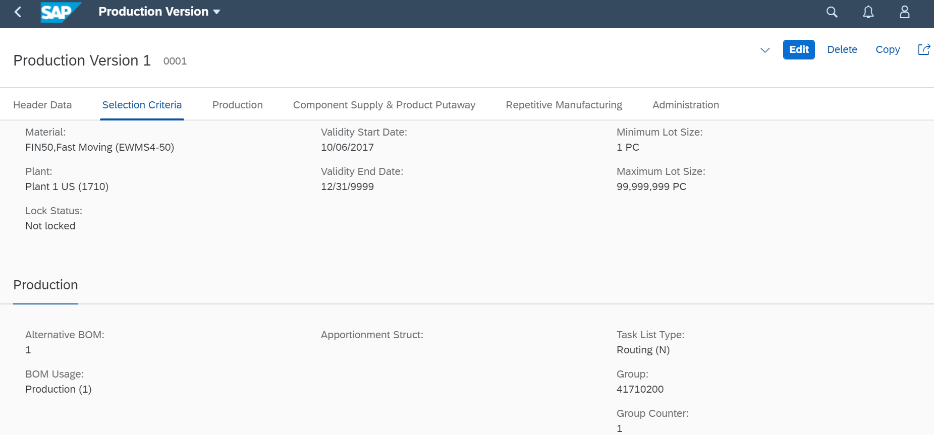The width and height of the screenshot is (934, 435).
Task: Open Component Supply & Product Putaway tab
Action: click(x=384, y=105)
